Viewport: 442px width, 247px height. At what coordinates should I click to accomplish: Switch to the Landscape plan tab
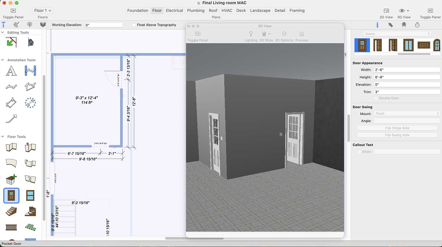260,11
